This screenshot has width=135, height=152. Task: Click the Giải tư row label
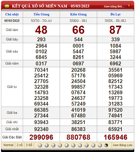(x=12, y=87)
